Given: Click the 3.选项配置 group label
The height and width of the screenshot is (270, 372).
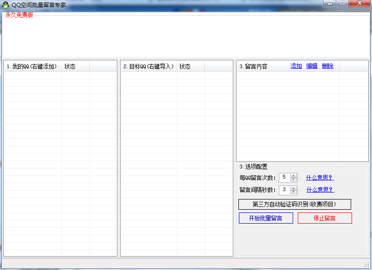Looking at the screenshot, I should pyautogui.click(x=253, y=167).
